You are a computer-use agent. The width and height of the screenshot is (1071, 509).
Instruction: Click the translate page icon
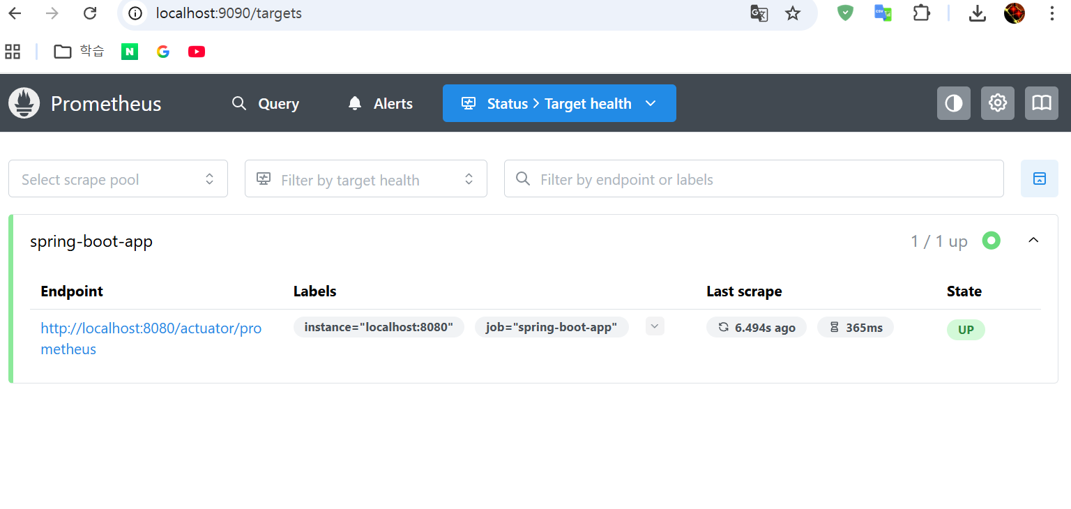(759, 13)
